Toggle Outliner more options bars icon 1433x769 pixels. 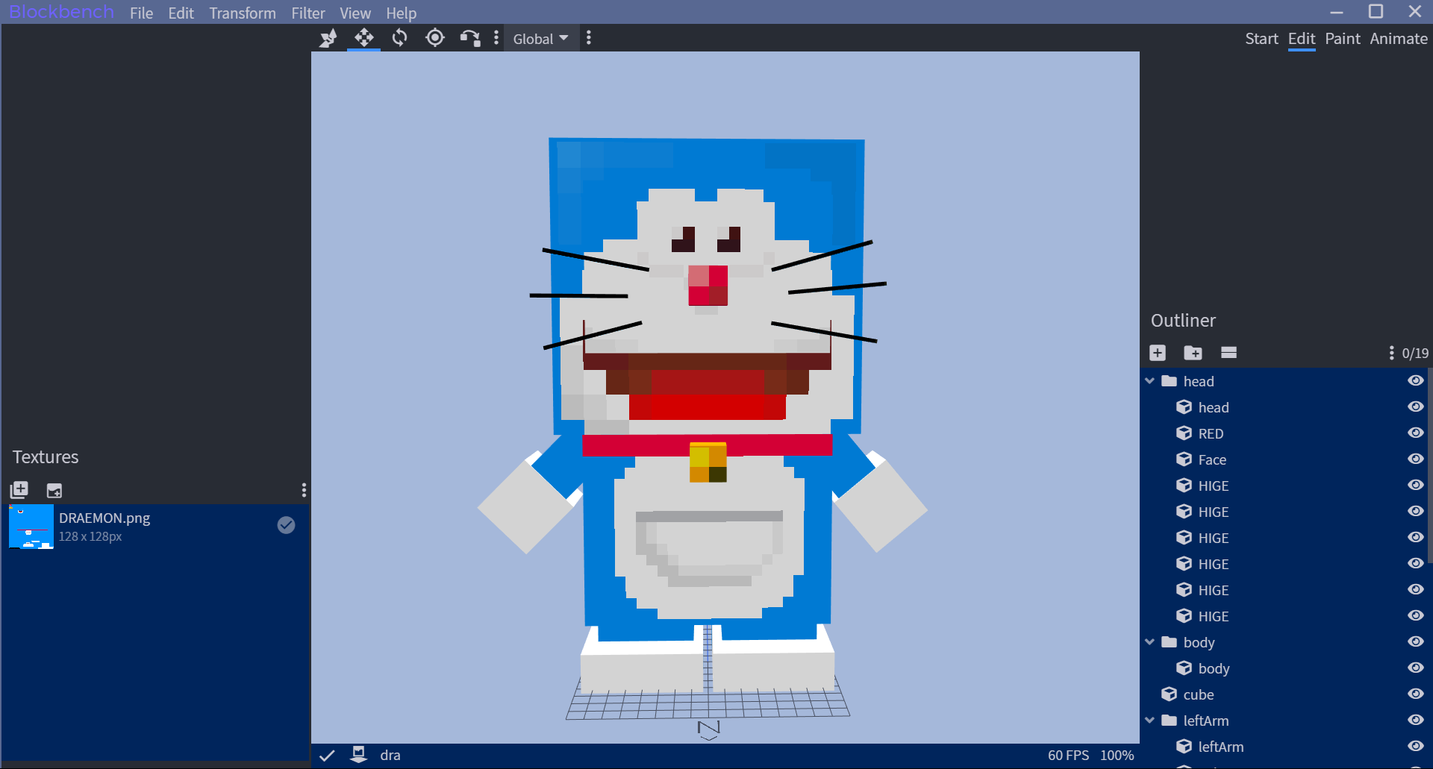[1228, 353]
